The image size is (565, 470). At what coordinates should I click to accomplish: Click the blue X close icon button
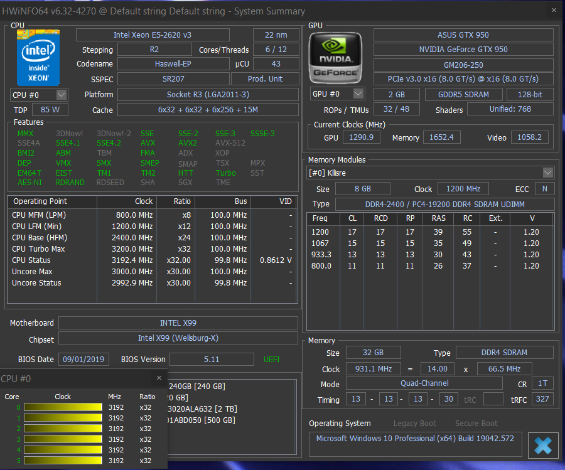tap(543, 446)
